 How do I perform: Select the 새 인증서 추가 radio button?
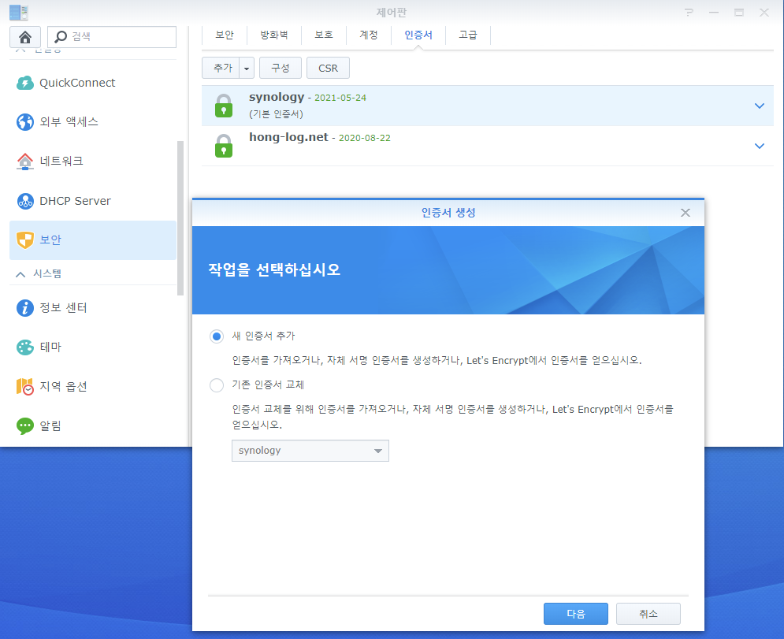click(x=217, y=336)
